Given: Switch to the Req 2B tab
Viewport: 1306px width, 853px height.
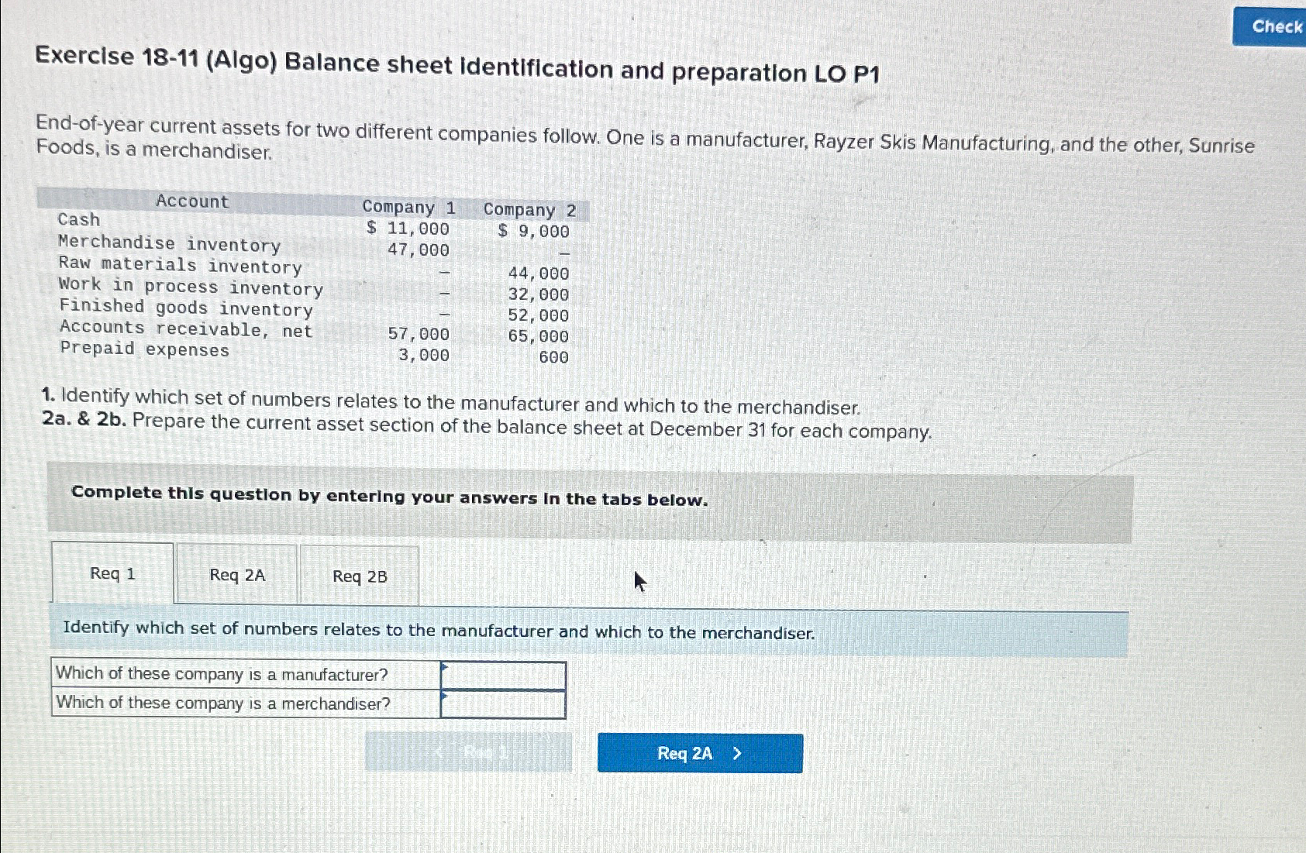Looking at the screenshot, I should click(x=360, y=576).
